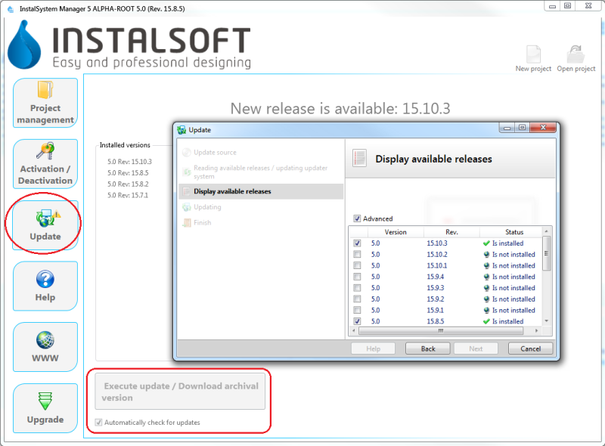Sort releases by Version column header
Screen dimensions: 605x446
coord(396,232)
